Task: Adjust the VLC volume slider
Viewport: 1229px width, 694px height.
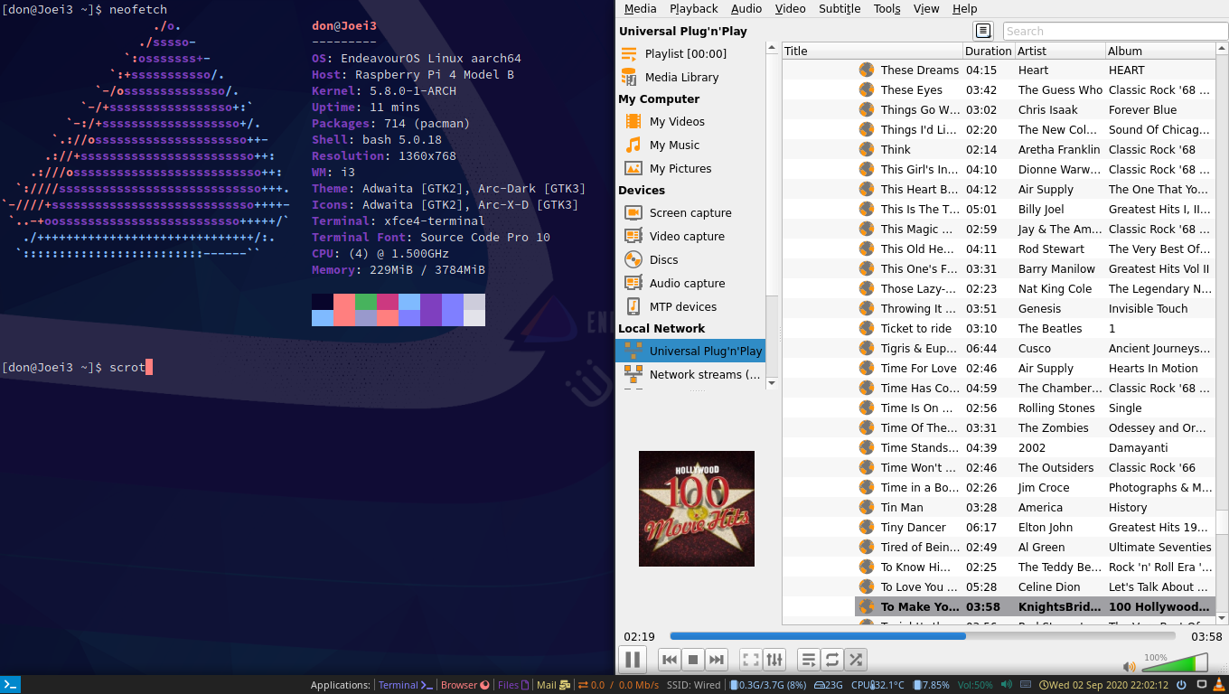Action: 1175,664
